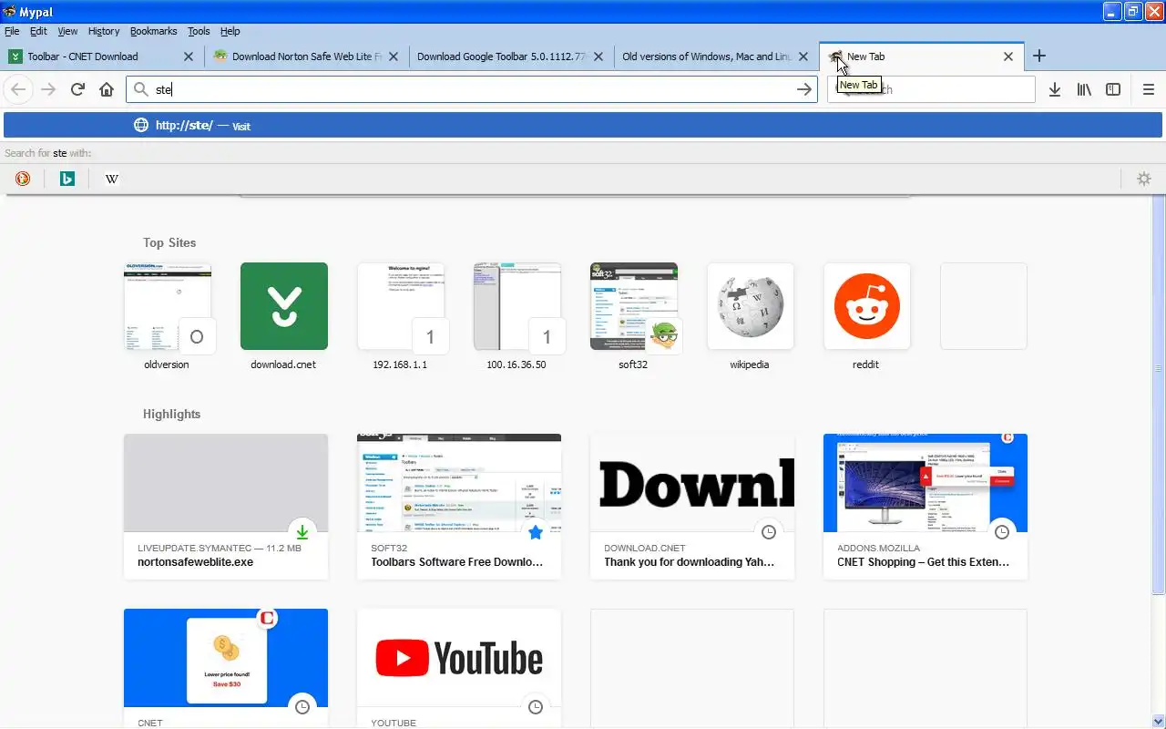1166x729 pixels.
Task: Click the scrollbar down arrow
Action: pyautogui.click(x=1159, y=721)
